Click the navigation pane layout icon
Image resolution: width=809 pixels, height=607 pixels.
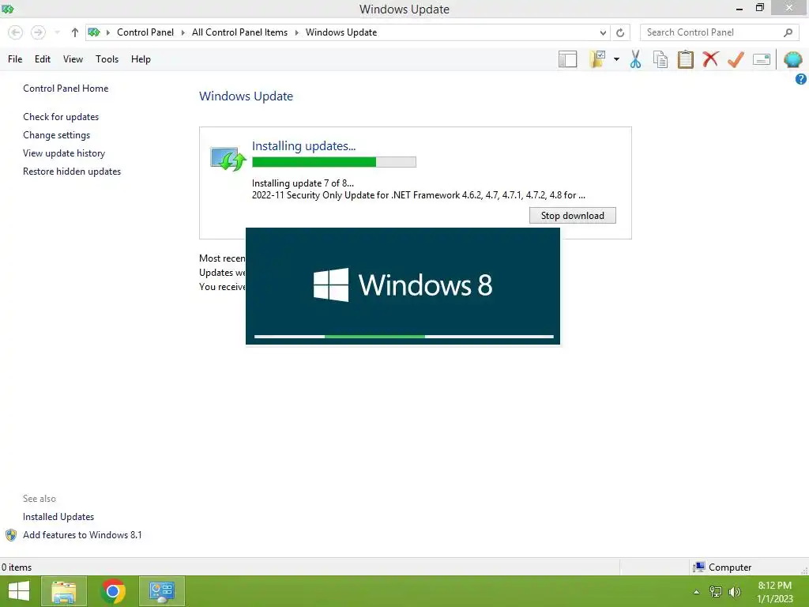(x=567, y=59)
